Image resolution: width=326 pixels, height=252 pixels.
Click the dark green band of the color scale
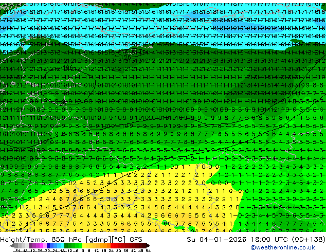[66, 246]
